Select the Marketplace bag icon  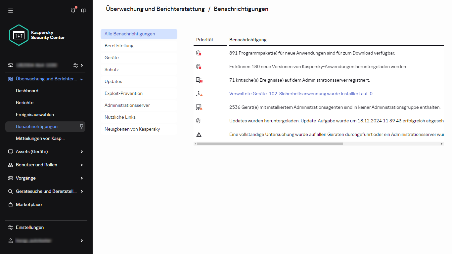pos(10,204)
